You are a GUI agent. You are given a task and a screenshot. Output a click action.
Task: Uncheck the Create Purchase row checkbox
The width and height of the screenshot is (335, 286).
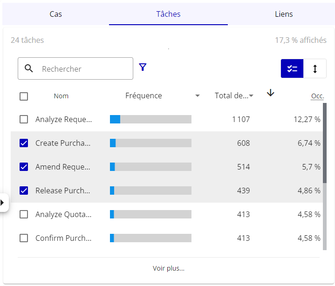[24, 143]
